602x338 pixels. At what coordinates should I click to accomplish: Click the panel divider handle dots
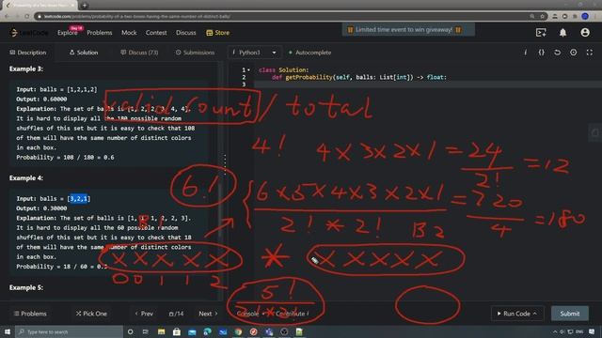coord(225,165)
